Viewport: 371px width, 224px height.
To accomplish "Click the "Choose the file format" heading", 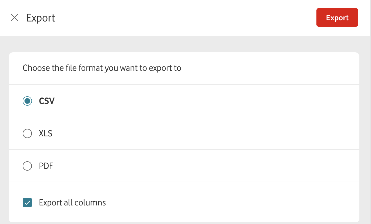I will click(102, 68).
